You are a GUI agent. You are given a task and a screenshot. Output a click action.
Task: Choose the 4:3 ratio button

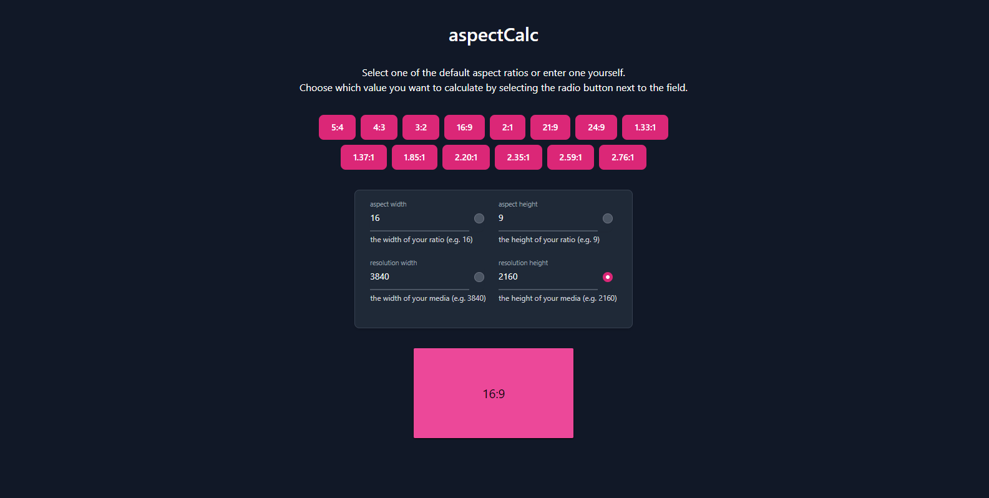point(379,127)
